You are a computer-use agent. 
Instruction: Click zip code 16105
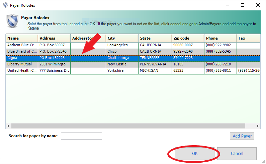coord(188,64)
